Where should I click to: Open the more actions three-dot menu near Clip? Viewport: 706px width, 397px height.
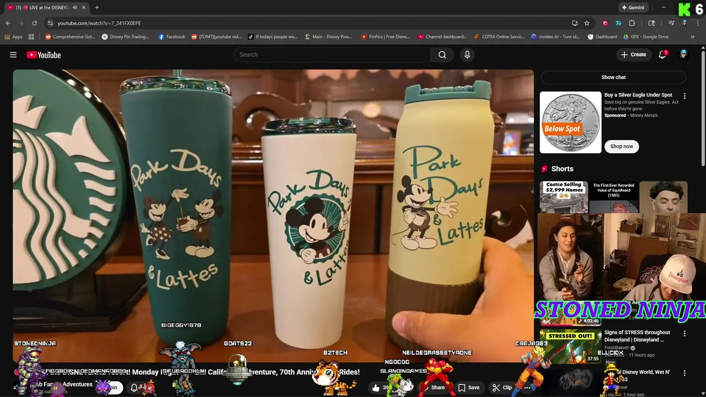pos(527,388)
